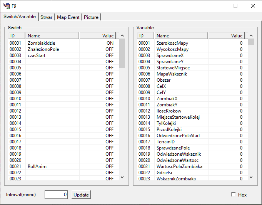This screenshot has width=262, height=205.
Task: Select variable WysokoscMapy
Action: (192, 49)
